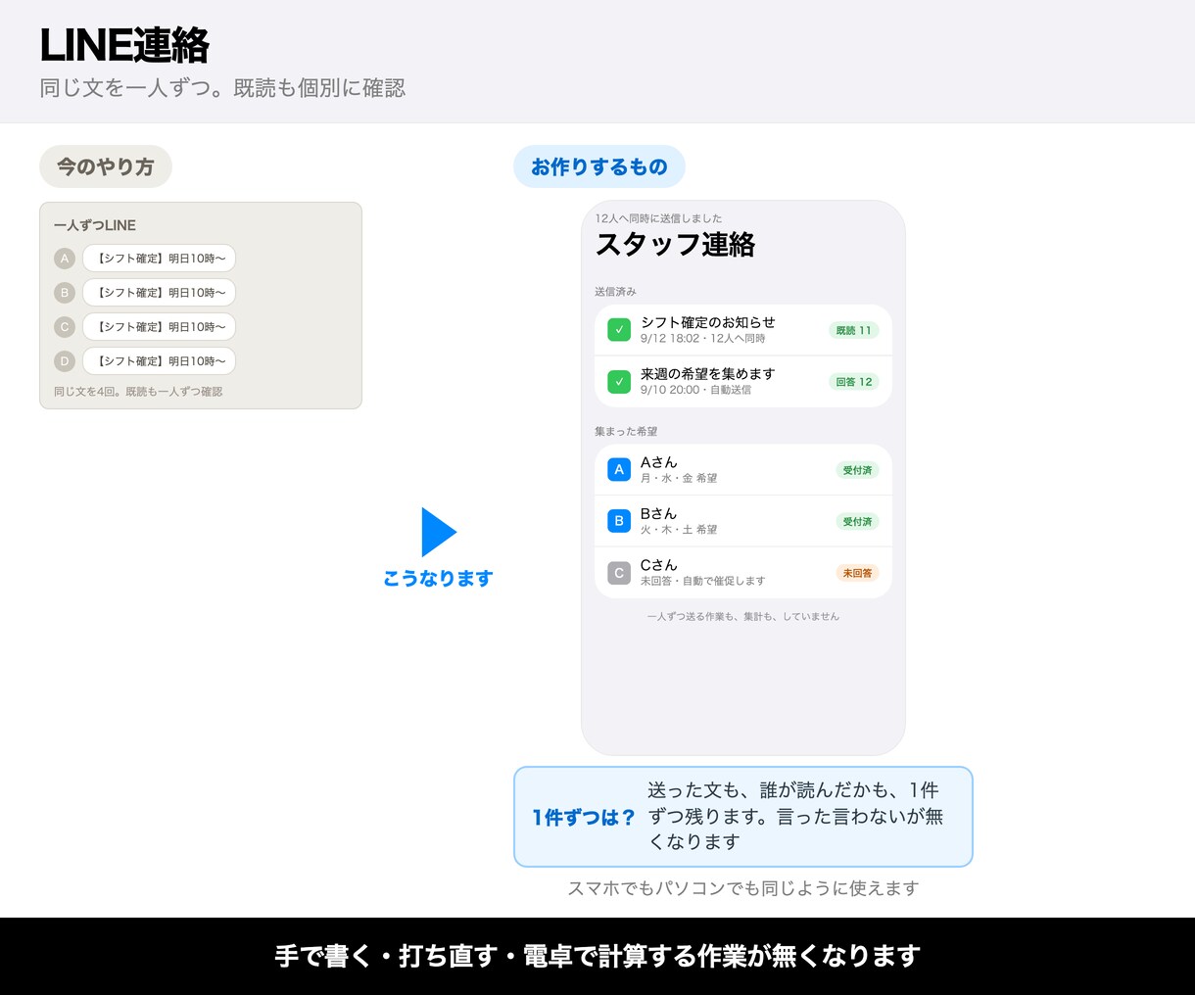1195x995 pixels.
Task: Click the 9/12 18:02・12人へ同時 timestamp
Action: [703, 339]
